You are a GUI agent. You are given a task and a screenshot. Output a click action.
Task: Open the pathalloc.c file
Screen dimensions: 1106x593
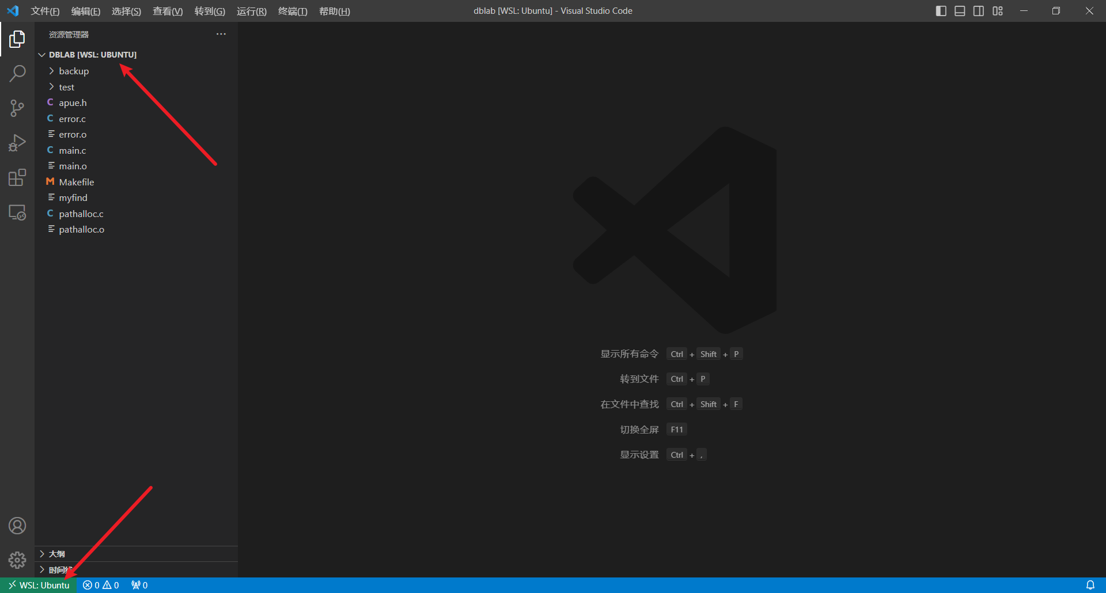pos(136,214)
